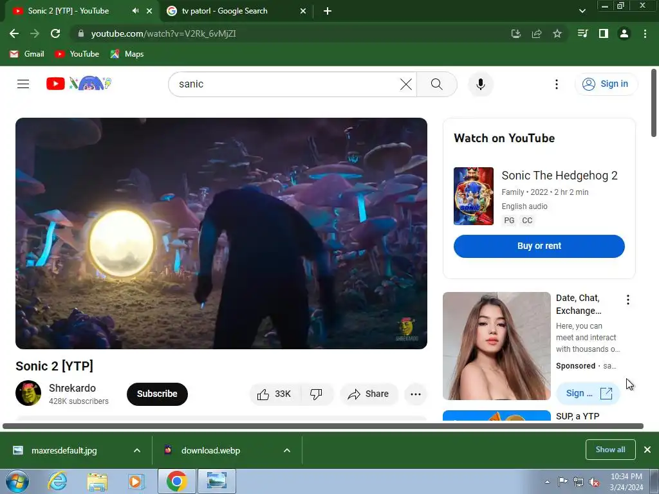Click the magnifier search button
Image resolution: width=659 pixels, height=494 pixels.
437,84
